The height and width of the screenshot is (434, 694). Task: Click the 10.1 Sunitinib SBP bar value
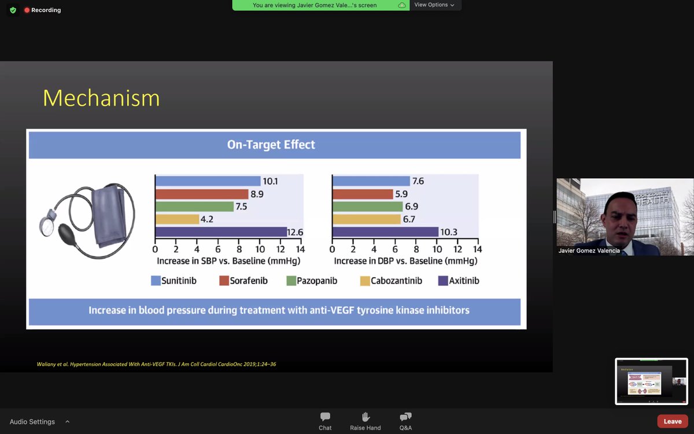pyautogui.click(x=270, y=181)
